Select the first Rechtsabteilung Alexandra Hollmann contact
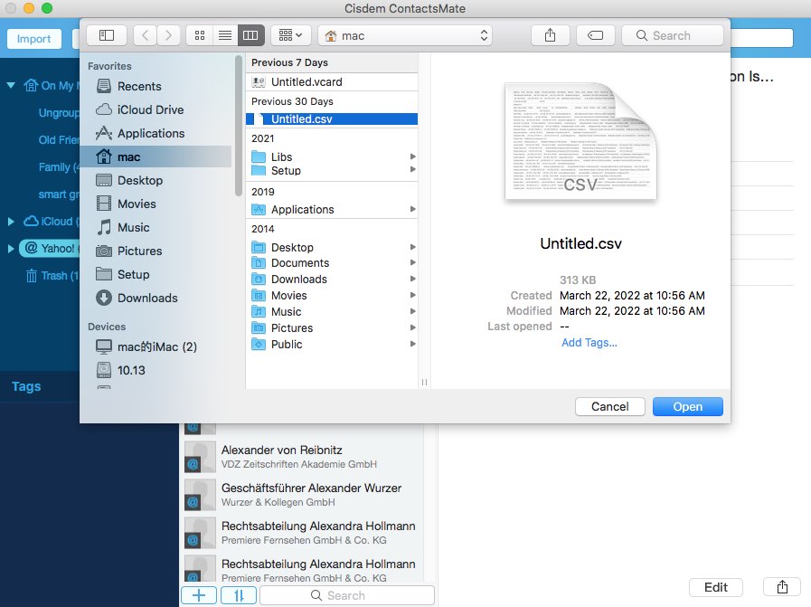Image resolution: width=811 pixels, height=607 pixels. pos(302,533)
